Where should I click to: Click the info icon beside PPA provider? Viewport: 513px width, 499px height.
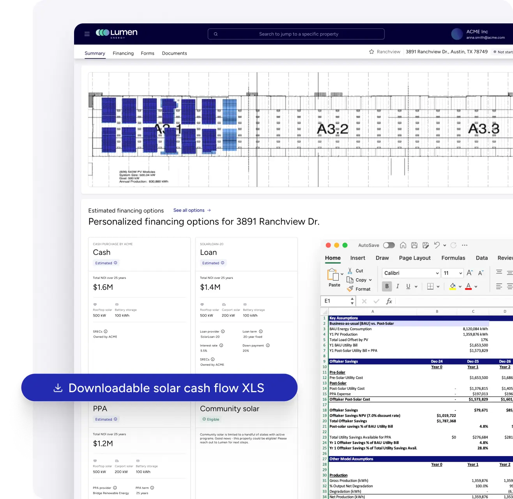coord(115,488)
